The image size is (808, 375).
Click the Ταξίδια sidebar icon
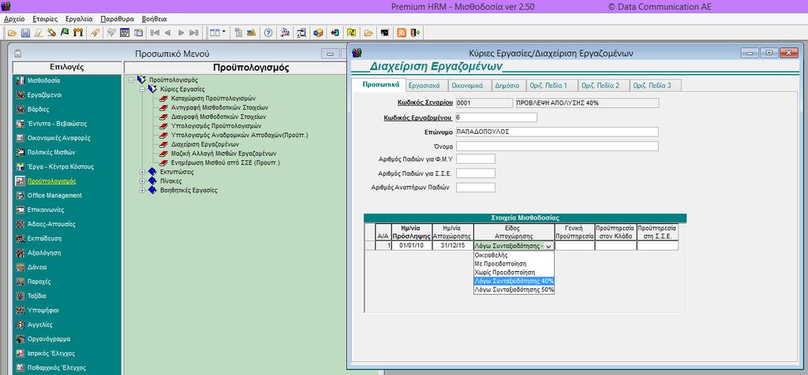(x=20, y=296)
